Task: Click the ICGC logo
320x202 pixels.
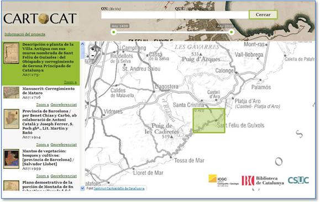Action: (223, 180)
